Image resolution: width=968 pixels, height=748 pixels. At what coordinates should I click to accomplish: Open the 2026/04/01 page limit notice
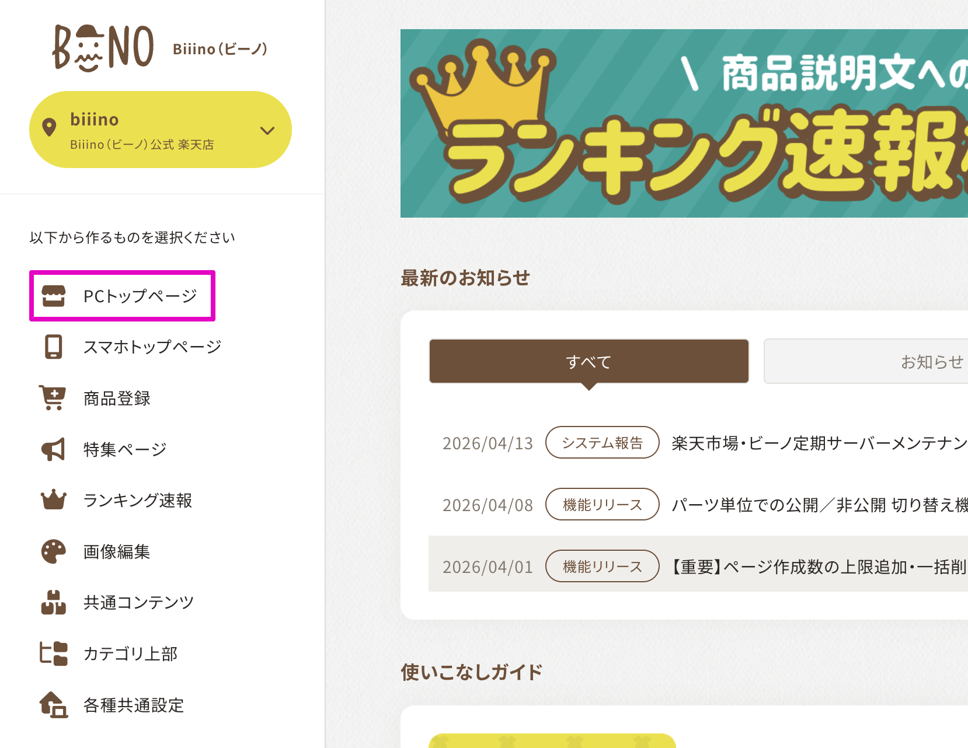pos(819,567)
